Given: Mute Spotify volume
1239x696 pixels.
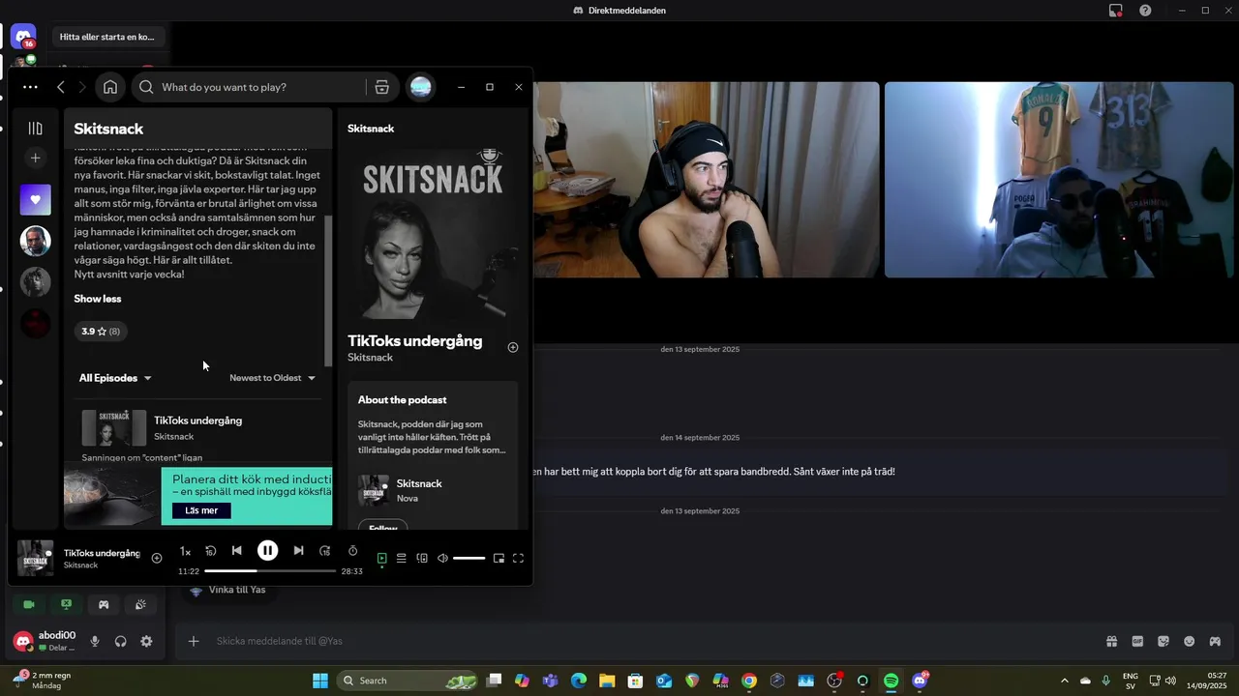Looking at the screenshot, I should tap(442, 558).
